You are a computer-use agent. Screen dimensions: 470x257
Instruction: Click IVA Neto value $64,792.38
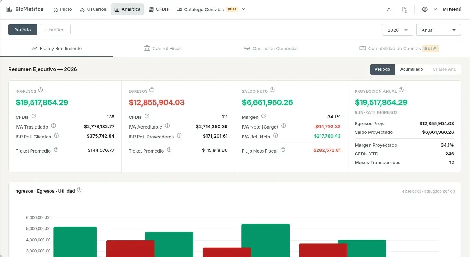328,126
